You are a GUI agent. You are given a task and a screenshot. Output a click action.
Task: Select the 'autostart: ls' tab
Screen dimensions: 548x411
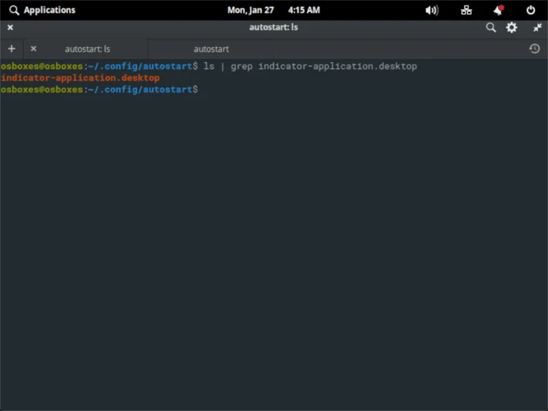(88, 49)
